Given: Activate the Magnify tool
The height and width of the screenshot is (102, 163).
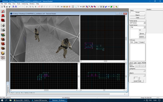Looking at the screenshot, I should coord(3,16).
